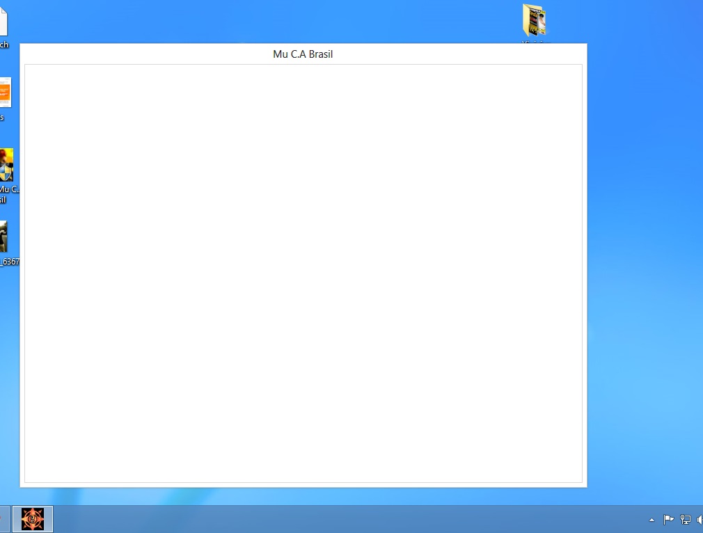
Task: Click the Mu C.A Brasil window title text
Action: (303, 54)
